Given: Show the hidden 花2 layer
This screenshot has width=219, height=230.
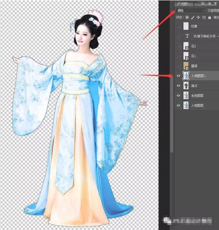Looking at the screenshot, I should tap(178, 46).
